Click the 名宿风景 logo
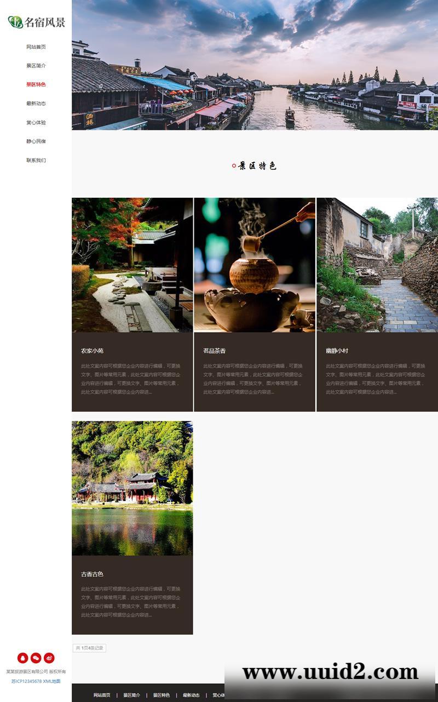 click(36, 22)
